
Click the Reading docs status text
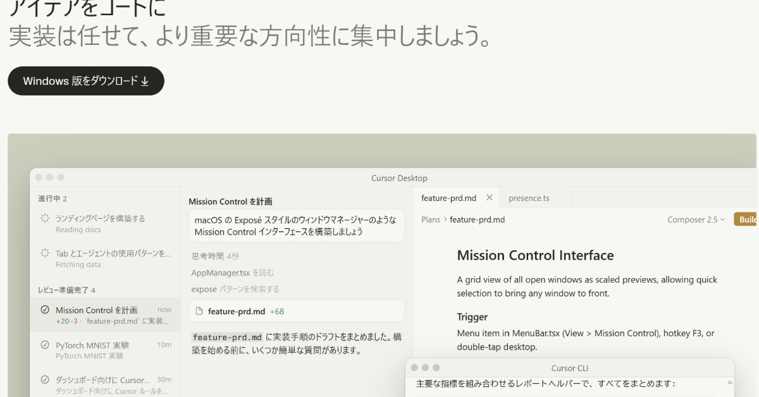click(x=78, y=230)
